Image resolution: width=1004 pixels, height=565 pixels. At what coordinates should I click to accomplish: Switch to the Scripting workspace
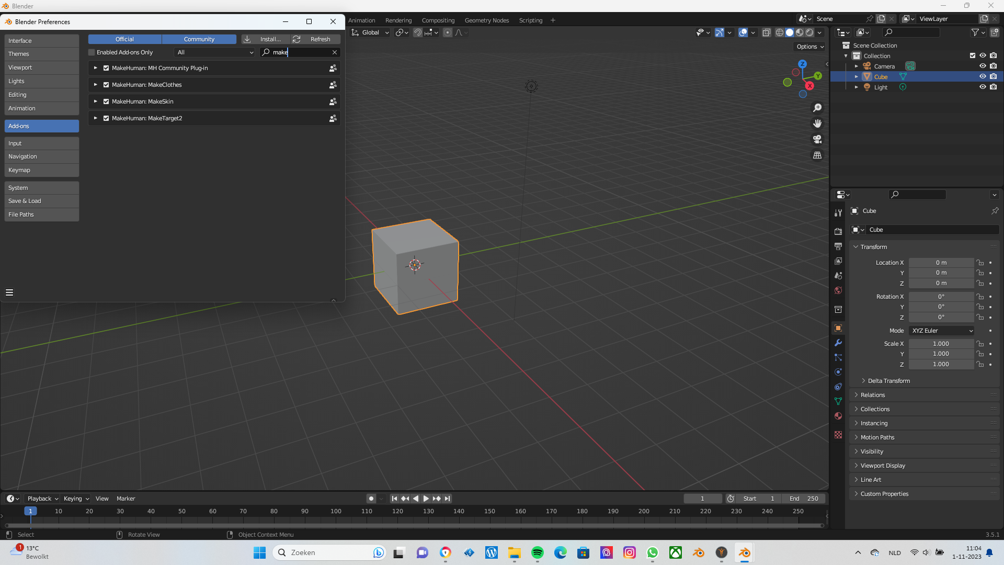click(x=530, y=20)
